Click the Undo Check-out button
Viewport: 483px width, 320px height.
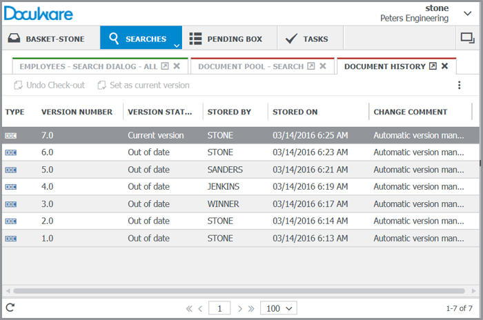(48, 86)
